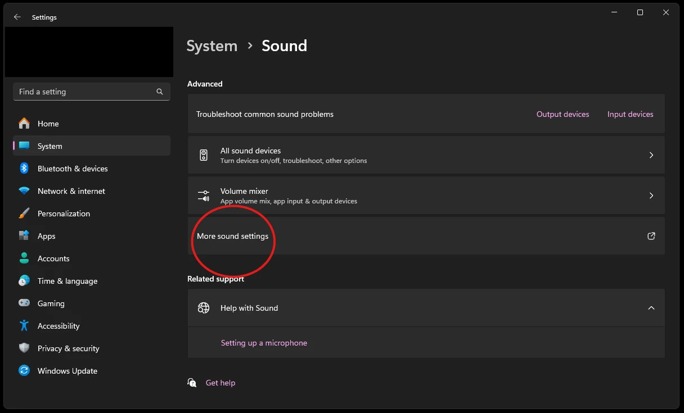The image size is (684, 413).
Task: Open All sound devices via its chevron
Action: pyautogui.click(x=651, y=155)
